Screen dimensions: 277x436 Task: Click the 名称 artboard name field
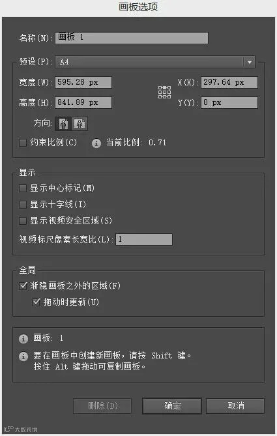132,38
